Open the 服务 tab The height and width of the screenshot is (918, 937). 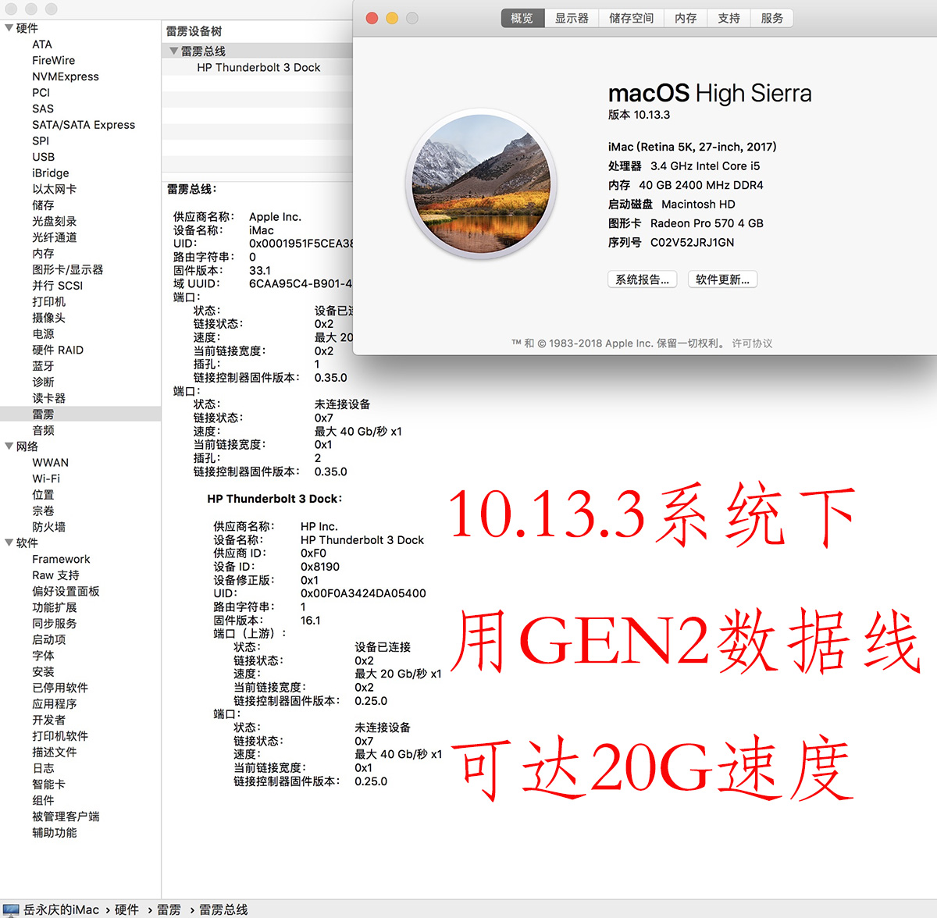coord(771,18)
